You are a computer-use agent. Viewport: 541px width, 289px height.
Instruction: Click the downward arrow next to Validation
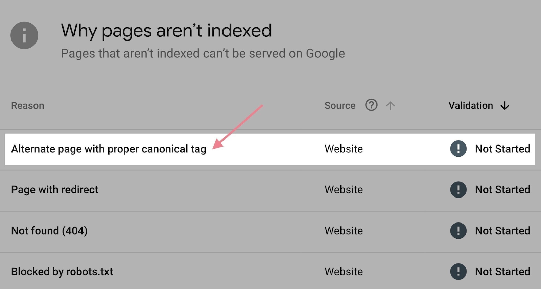[x=504, y=105]
